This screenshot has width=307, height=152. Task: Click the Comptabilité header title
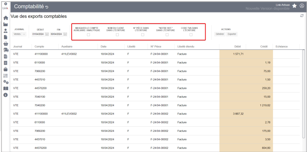point(29,6)
